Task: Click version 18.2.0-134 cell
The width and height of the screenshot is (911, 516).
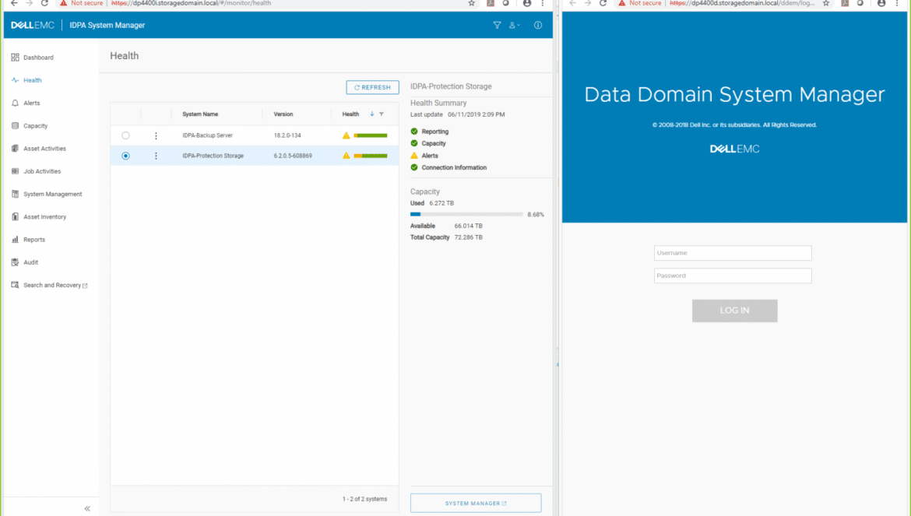Action: [287, 135]
